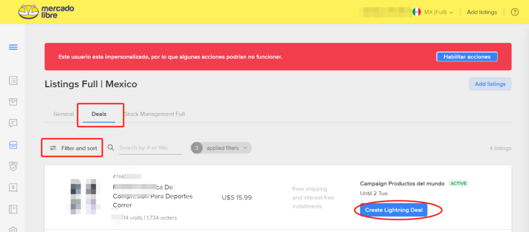This screenshot has height=232, width=529.
Task: Click Campaign Productos del mundo text
Action: pyautogui.click(x=403, y=184)
